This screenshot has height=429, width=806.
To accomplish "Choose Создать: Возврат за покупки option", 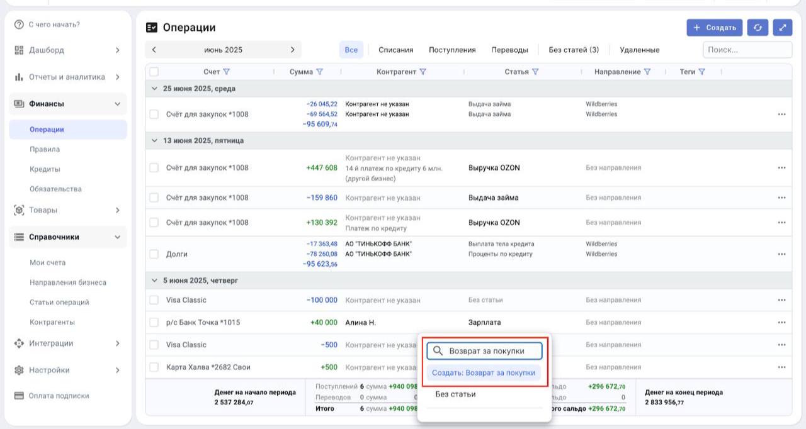I will pos(484,373).
